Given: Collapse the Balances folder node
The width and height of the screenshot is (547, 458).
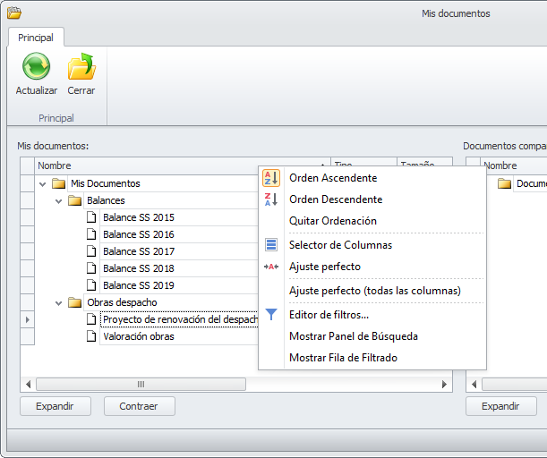Looking at the screenshot, I should tap(58, 201).
